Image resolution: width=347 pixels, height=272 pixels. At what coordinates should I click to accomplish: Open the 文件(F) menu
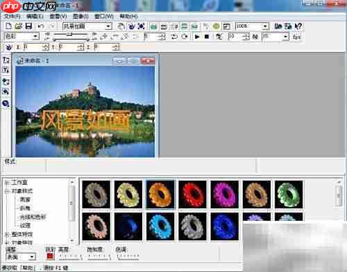point(12,16)
